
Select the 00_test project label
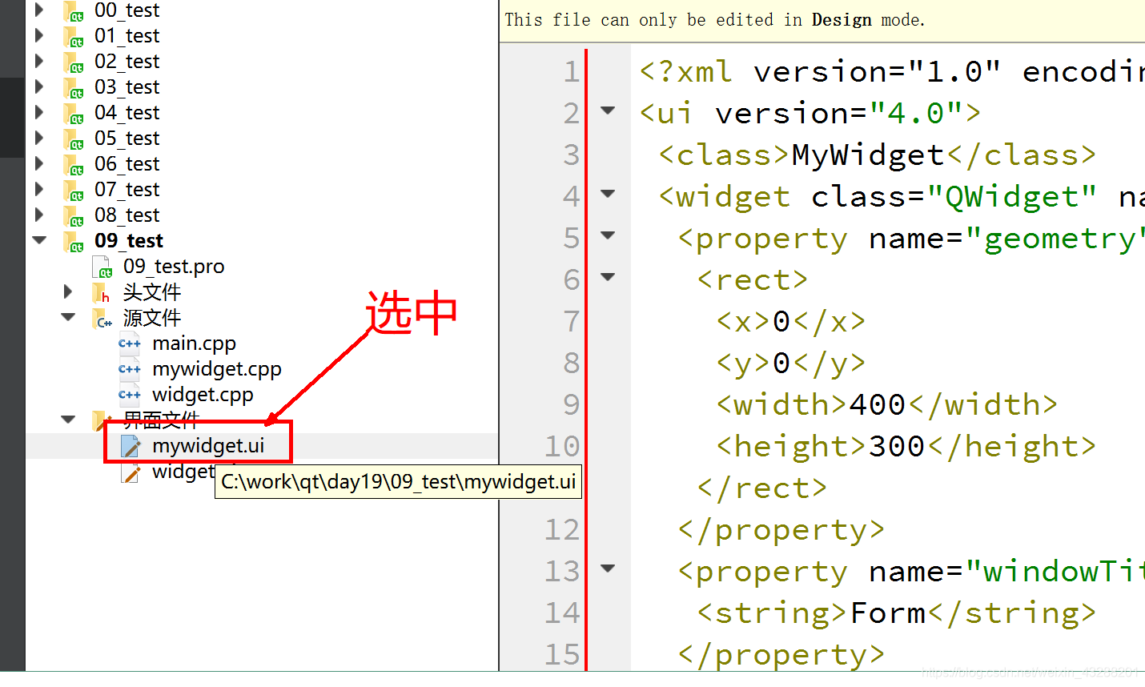tap(127, 10)
